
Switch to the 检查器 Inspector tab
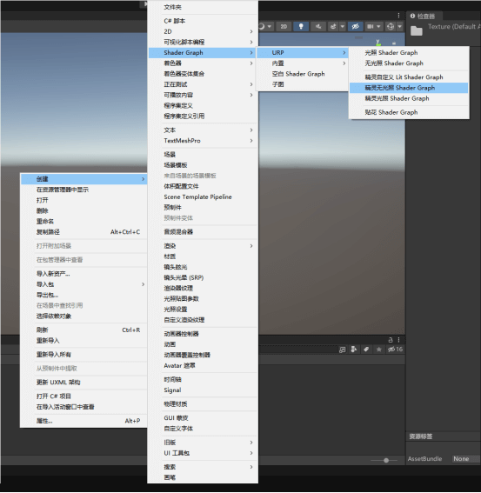pyautogui.click(x=424, y=16)
